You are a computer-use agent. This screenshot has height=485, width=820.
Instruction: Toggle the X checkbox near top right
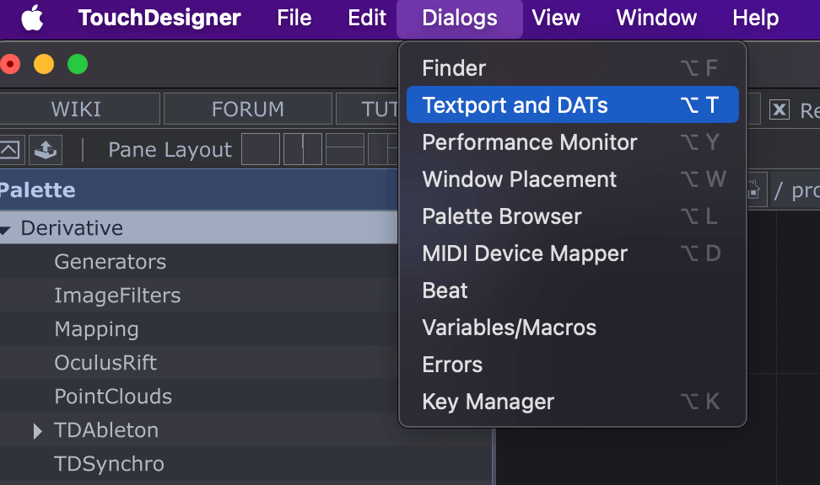click(x=780, y=109)
